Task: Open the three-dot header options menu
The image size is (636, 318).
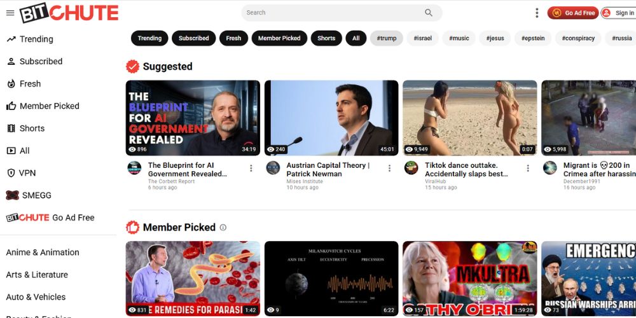Action: coord(537,13)
